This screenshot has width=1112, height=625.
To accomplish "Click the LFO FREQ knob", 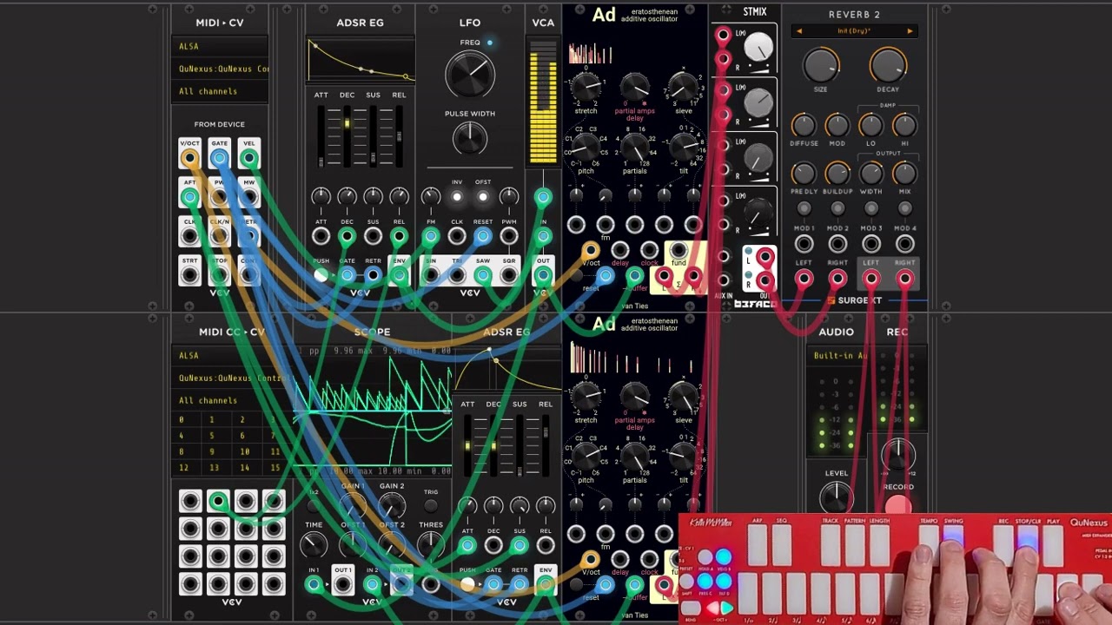I will pyautogui.click(x=470, y=75).
